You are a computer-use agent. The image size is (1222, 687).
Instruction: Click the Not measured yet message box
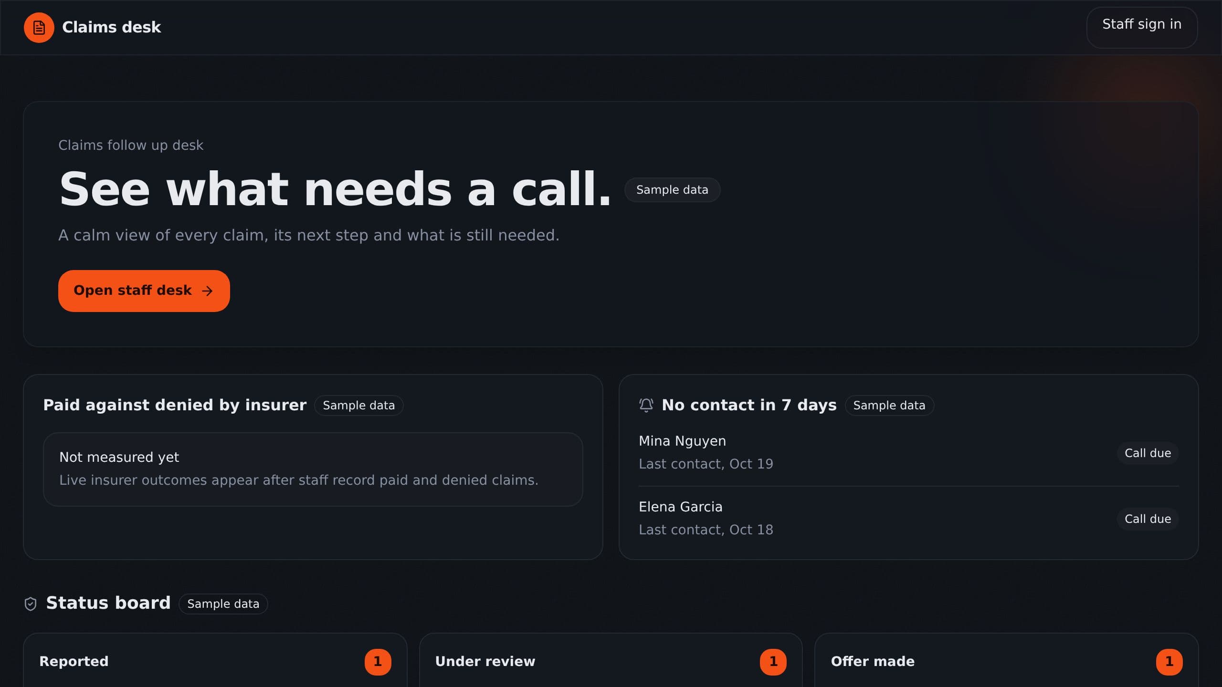(x=313, y=469)
